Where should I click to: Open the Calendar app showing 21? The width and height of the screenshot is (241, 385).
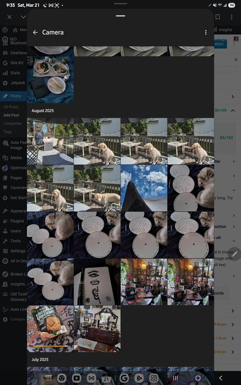tap(106, 378)
